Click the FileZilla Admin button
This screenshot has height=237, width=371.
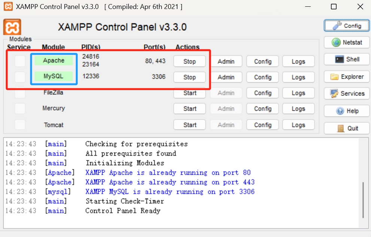(226, 93)
